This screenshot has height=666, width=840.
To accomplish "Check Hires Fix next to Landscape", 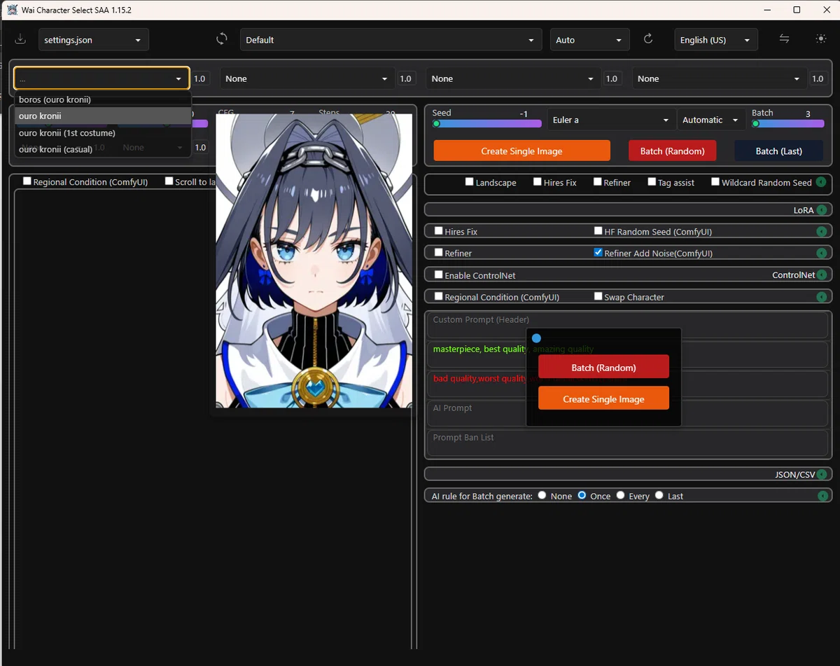I will [538, 181].
